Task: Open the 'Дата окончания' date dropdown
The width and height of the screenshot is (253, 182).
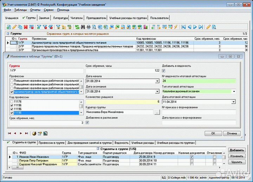Action: [x=157, y=91]
